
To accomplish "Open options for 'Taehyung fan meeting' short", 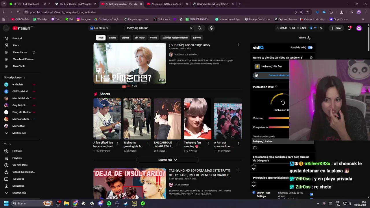I will click(x=208, y=144).
